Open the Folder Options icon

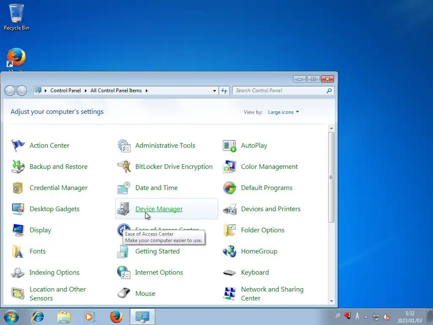[230, 230]
